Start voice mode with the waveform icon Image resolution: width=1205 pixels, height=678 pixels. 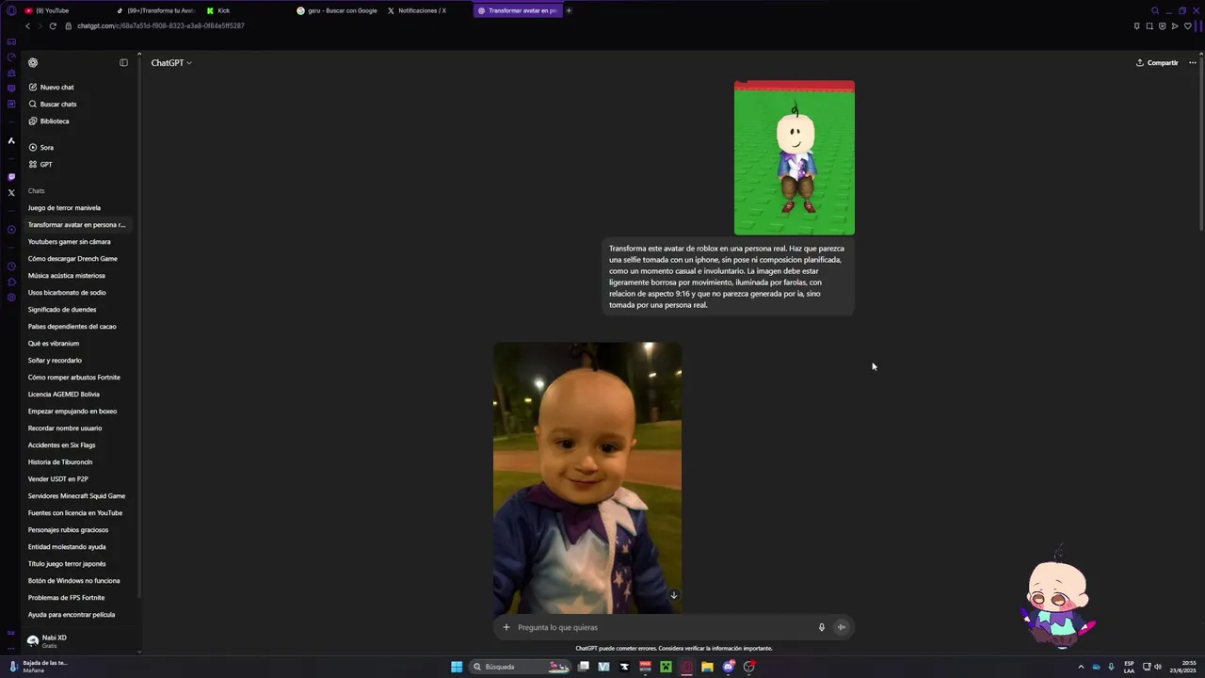[842, 627]
